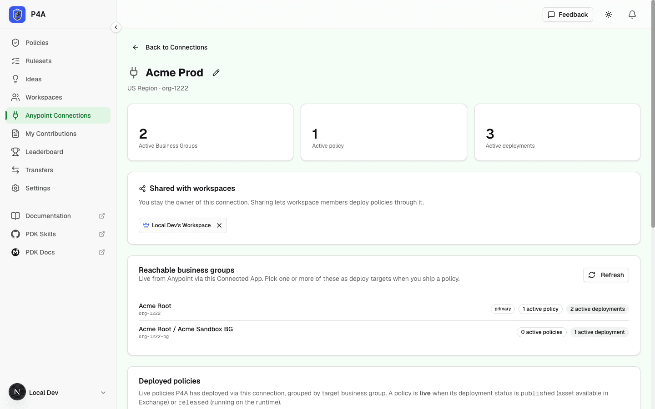The height and width of the screenshot is (409, 655).
Task: Open My Contributions
Action: [x=58, y=134]
